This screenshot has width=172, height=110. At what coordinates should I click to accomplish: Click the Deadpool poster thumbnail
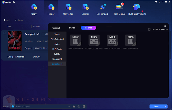coord(15,41)
